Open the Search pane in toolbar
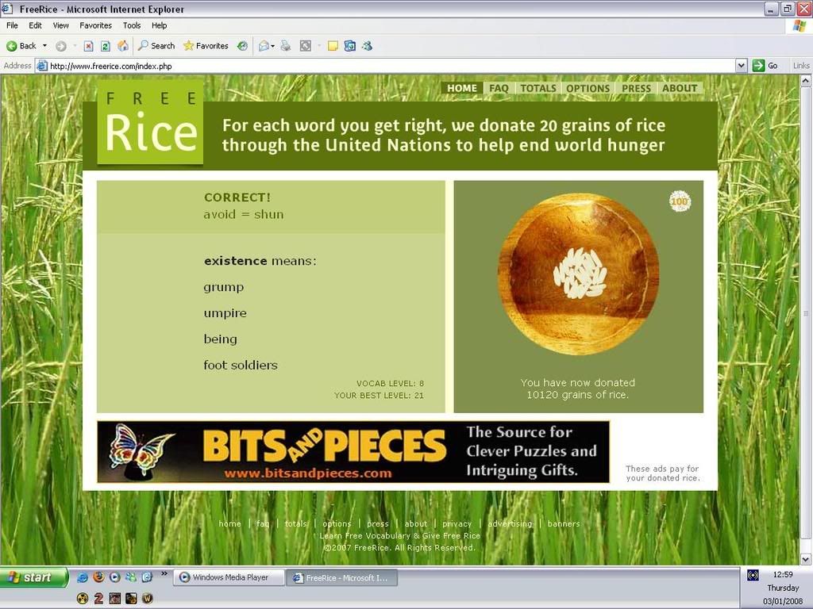Screen dimensions: 813x609 pyautogui.click(x=156, y=46)
